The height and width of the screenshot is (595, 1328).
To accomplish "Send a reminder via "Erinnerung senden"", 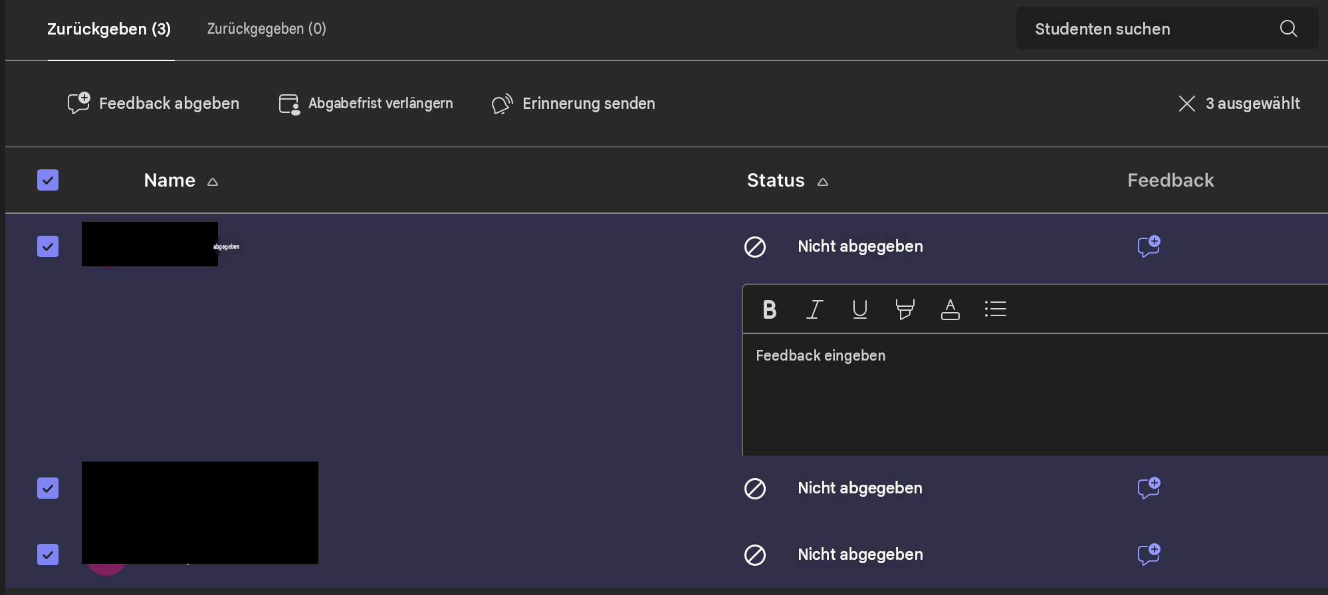I will (x=573, y=104).
